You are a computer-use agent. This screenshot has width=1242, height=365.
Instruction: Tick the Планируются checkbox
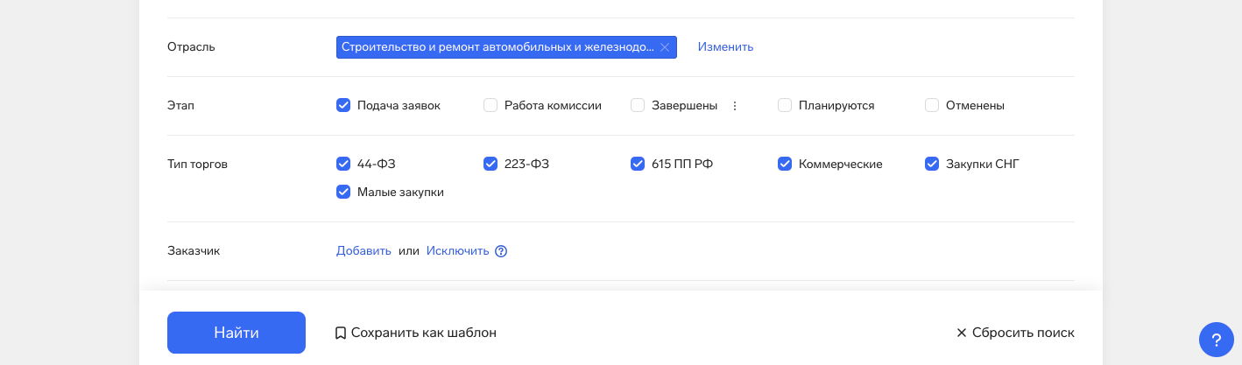(785, 106)
